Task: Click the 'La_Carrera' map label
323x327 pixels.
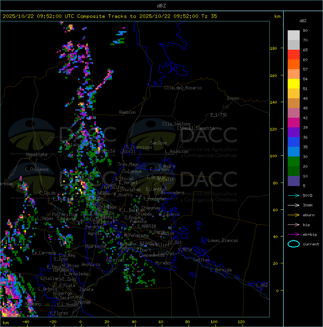Action: [x=43, y=253]
